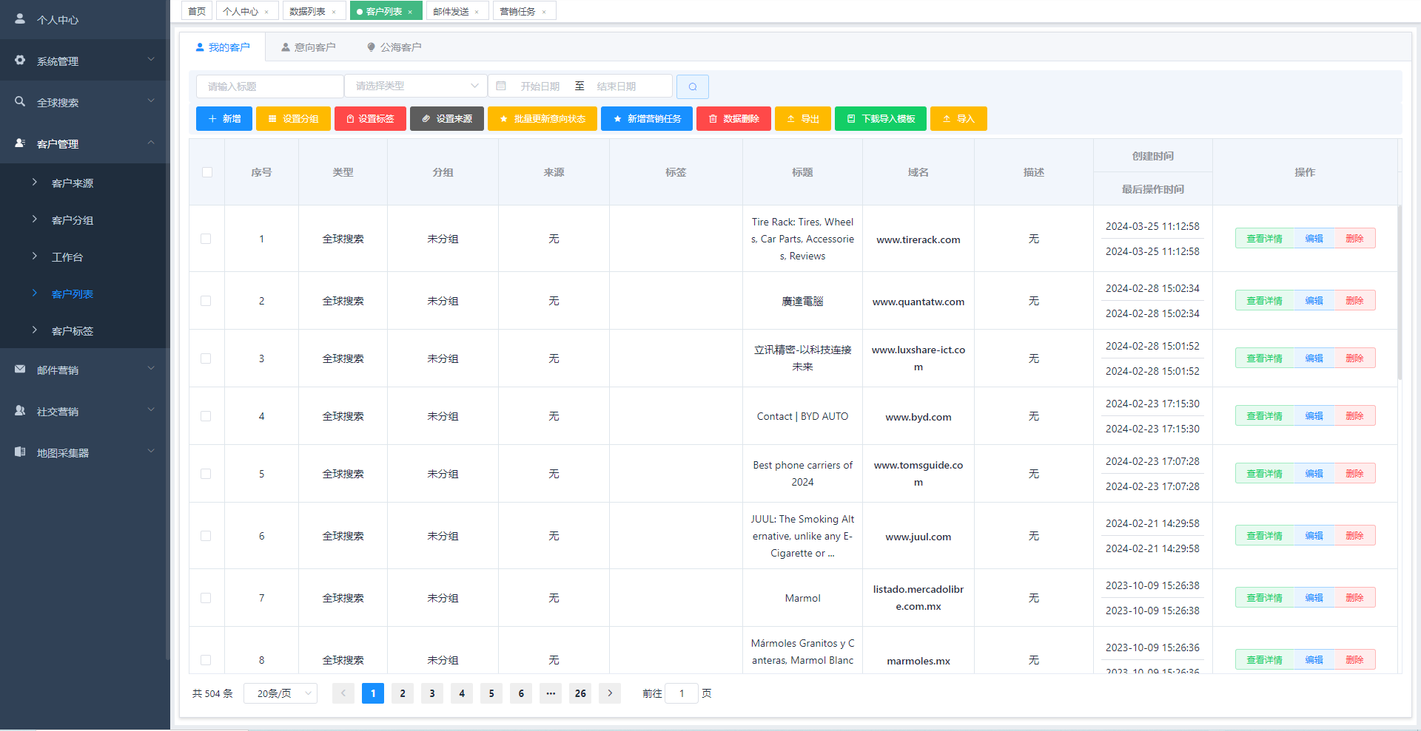The width and height of the screenshot is (1421, 731).
Task: Click the 个人中心 user icon in sidebar
Action: pos(20,18)
